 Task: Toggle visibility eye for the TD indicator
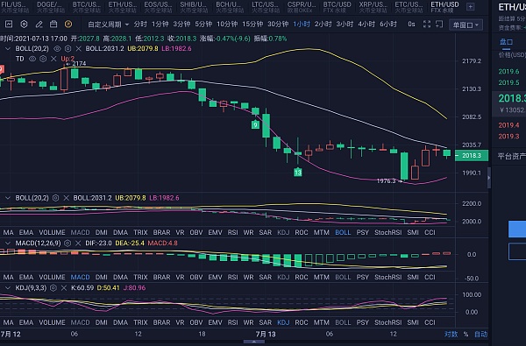coord(32,59)
